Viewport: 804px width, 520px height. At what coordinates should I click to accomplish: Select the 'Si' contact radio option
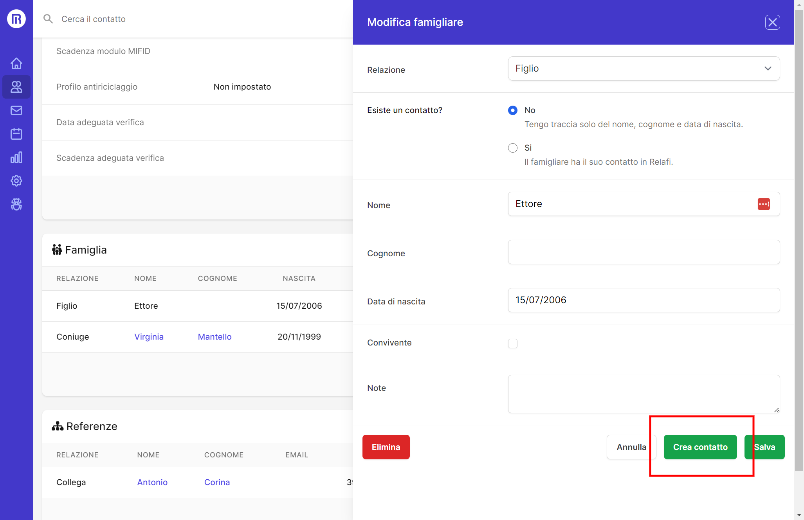[x=512, y=148]
